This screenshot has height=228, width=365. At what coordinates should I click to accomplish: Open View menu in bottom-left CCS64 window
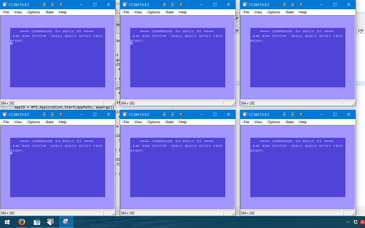coord(18,122)
